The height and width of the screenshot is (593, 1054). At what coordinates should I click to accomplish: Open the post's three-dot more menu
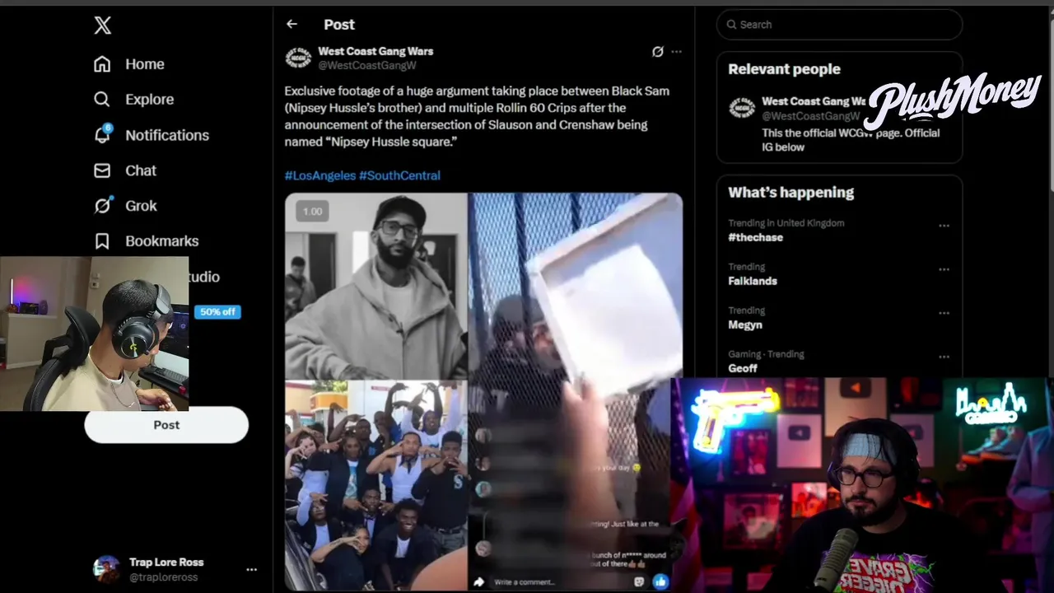[x=676, y=51]
